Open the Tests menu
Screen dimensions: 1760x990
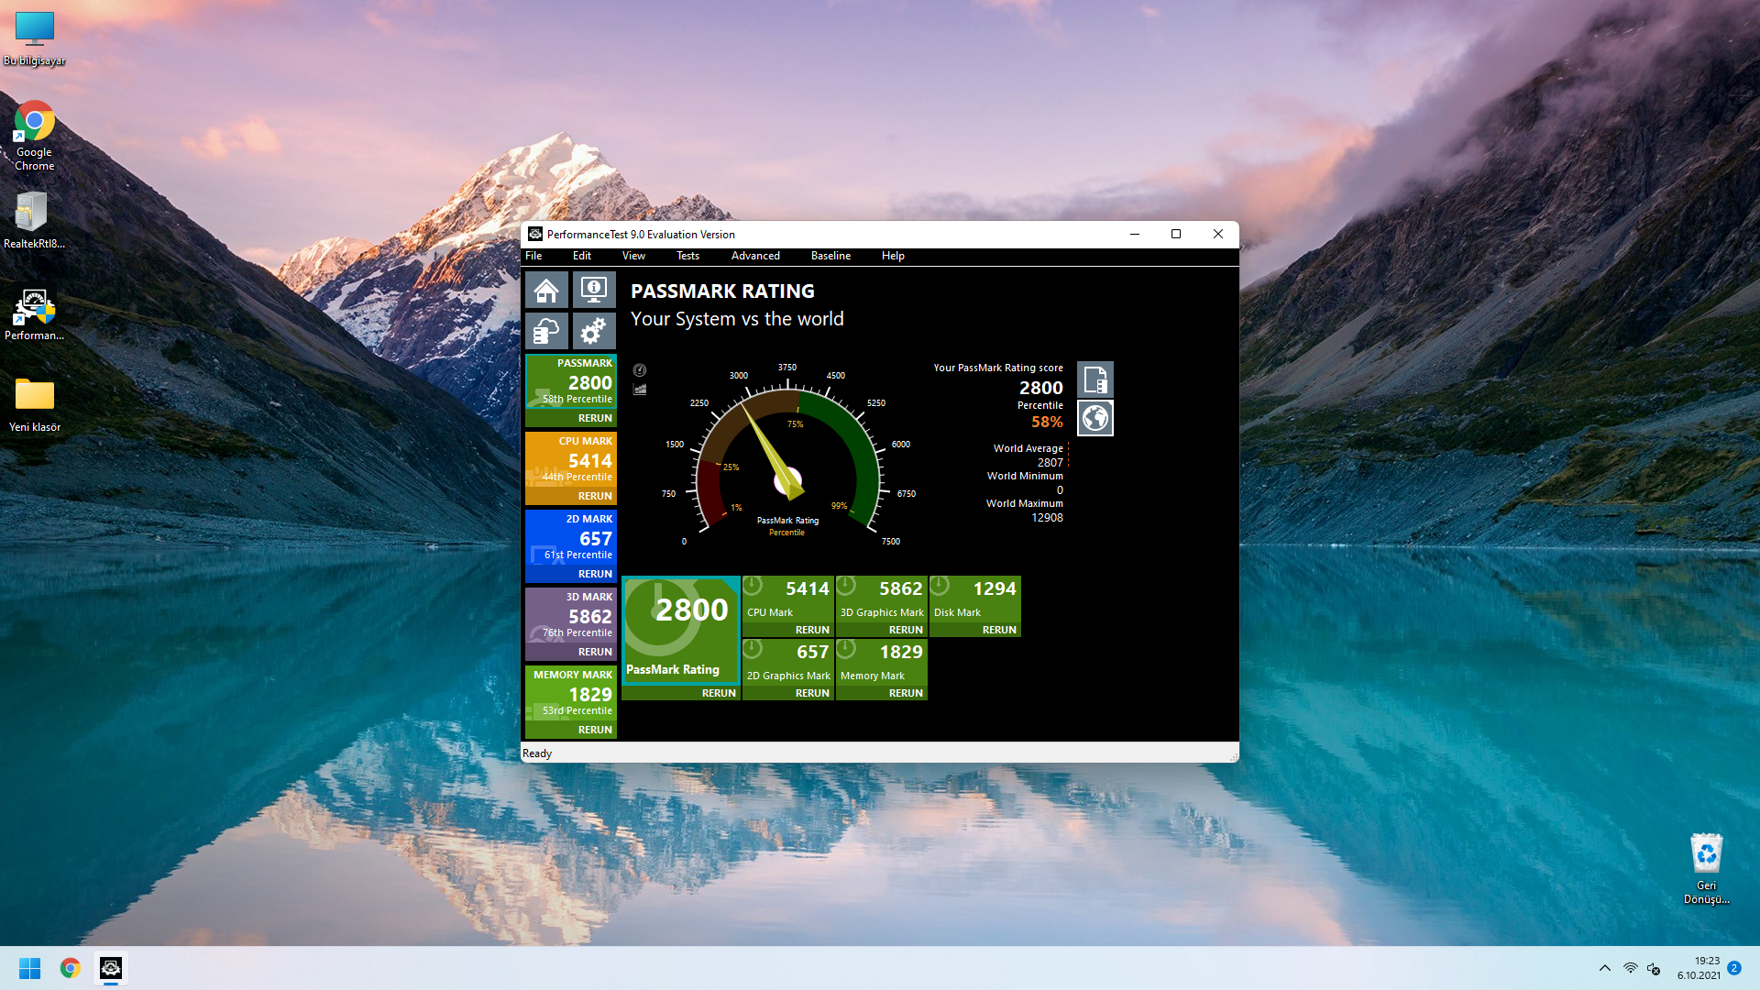point(687,256)
